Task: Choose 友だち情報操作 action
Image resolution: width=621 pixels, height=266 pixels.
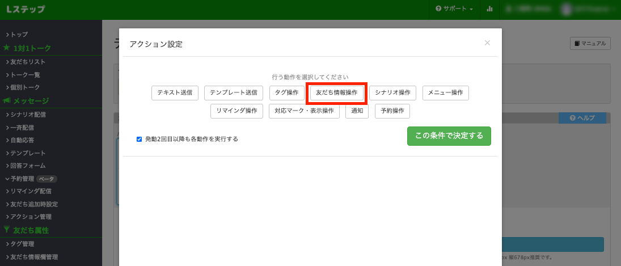Action: click(x=337, y=92)
